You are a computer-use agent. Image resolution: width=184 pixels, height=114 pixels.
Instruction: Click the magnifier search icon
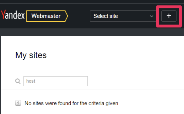pos(18,82)
